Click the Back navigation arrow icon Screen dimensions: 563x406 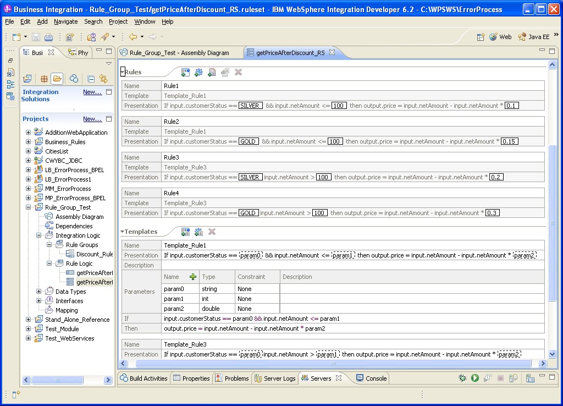[x=133, y=37]
